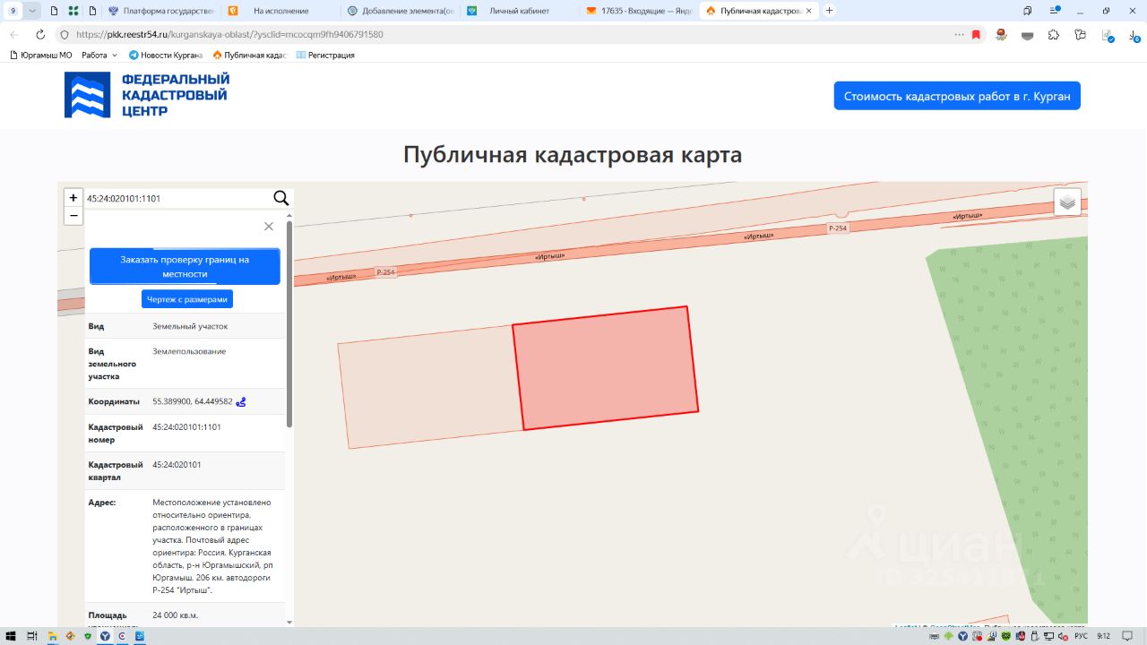Switch to На исполнение tab
Image resolution: width=1147 pixels, height=645 pixels.
[x=280, y=11]
